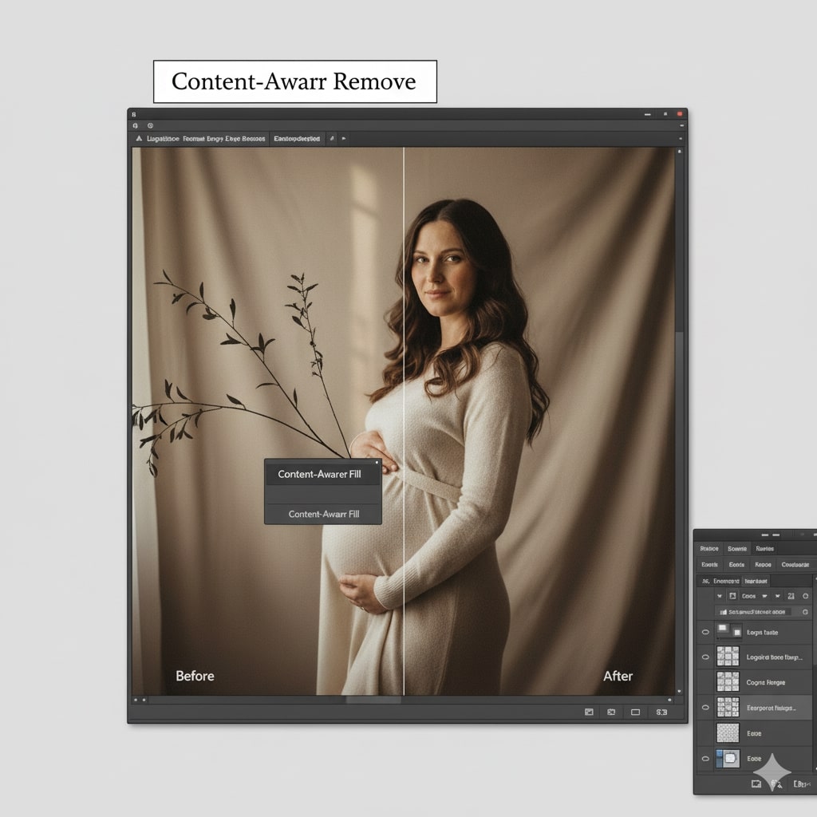This screenshot has width=817, height=817.
Task: Click the triangle icon on the first document tab
Action: [x=139, y=139]
